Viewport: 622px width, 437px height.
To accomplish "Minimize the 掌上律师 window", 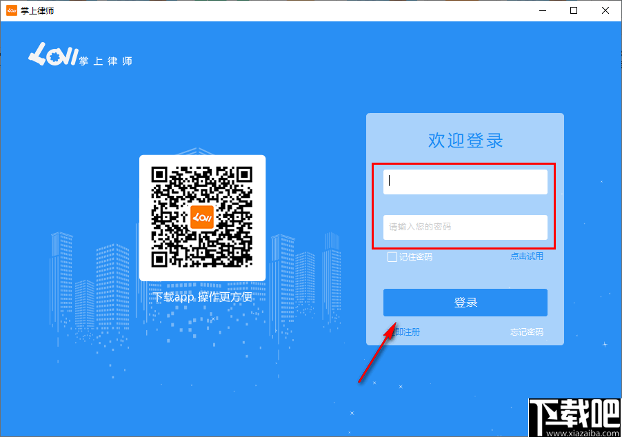I will pyautogui.click(x=543, y=10).
